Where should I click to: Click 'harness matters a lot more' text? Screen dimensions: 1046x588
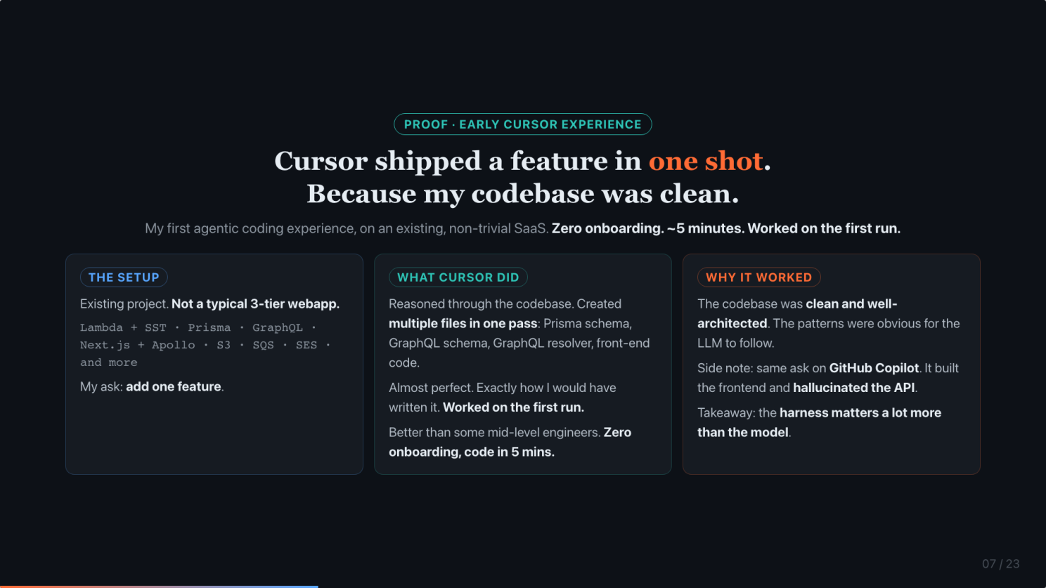(x=860, y=413)
